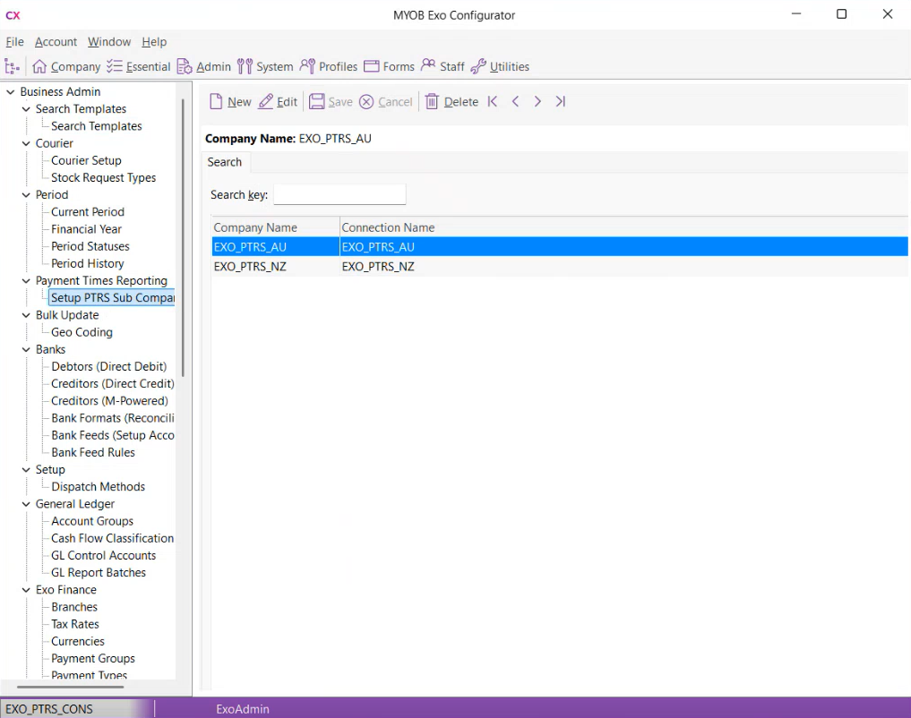911x718 pixels.
Task: Collapse the General Ledger section
Action: click(25, 503)
